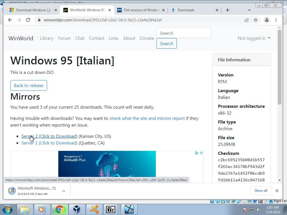This screenshot has height=215, width=287.
Task: Click the WinWorld site logo text
Action: tap(21, 38)
